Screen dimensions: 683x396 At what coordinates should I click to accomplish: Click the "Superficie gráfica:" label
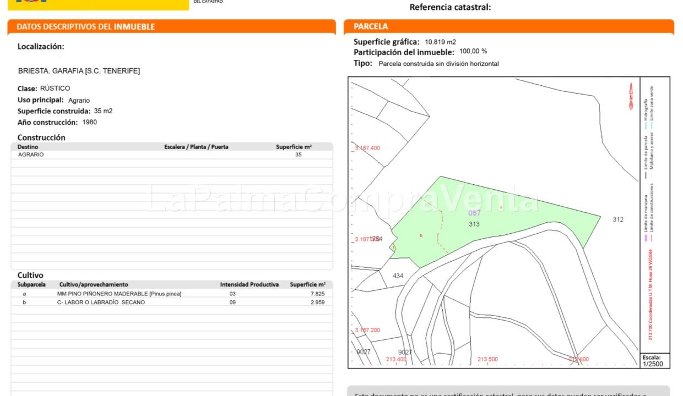(387, 42)
